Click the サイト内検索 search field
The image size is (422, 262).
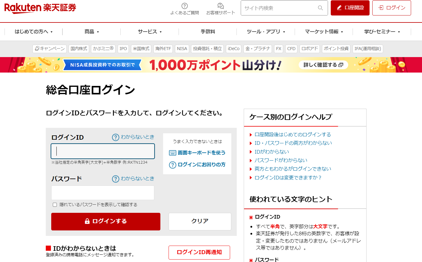coord(284,8)
